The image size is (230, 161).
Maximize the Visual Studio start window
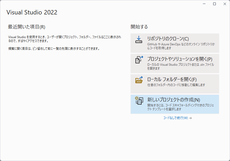pos(214,4)
